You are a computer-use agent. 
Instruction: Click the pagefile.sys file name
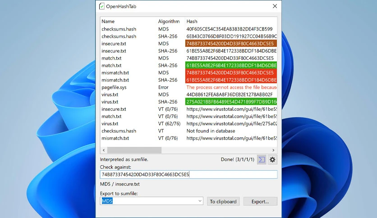[114, 87]
